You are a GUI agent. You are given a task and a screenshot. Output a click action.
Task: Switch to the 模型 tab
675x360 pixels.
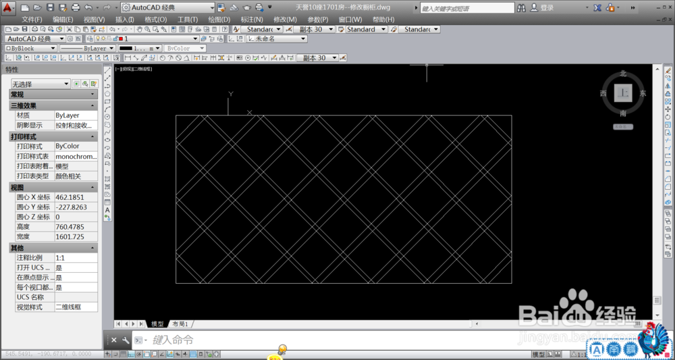[x=157, y=324]
